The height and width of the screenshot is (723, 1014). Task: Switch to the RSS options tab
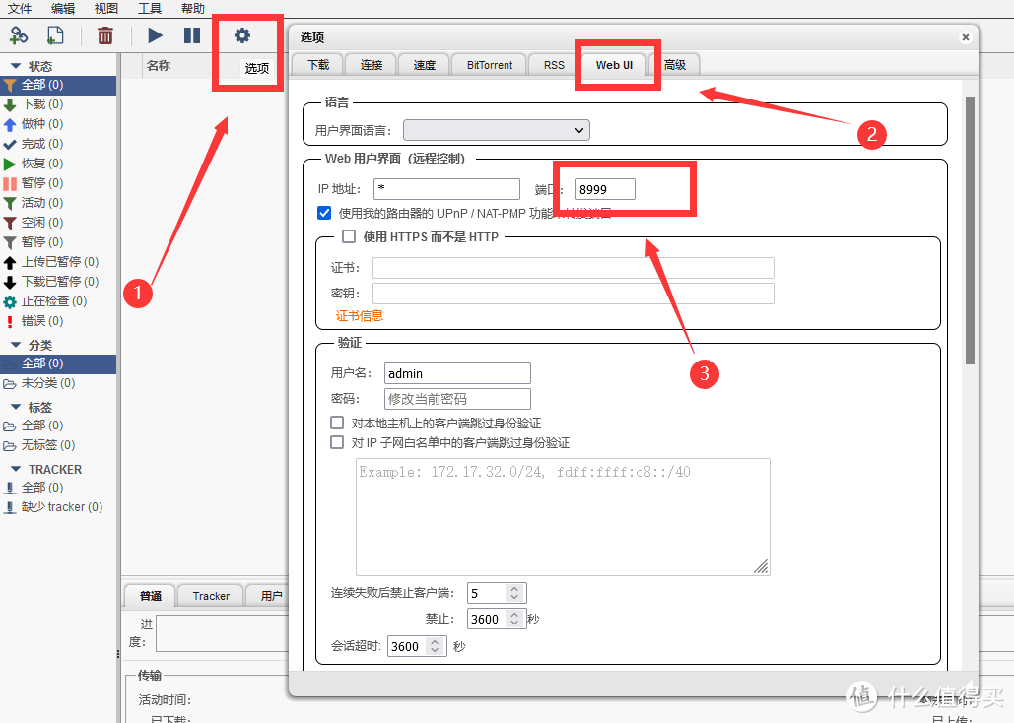pos(554,65)
